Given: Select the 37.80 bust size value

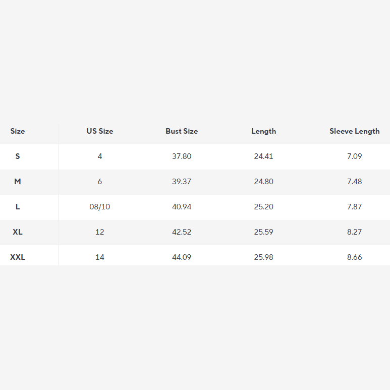Looking at the screenshot, I should coord(182,156).
